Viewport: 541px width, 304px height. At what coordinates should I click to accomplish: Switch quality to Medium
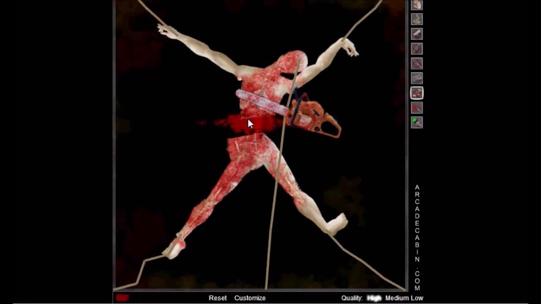pyautogui.click(x=396, y=298)
